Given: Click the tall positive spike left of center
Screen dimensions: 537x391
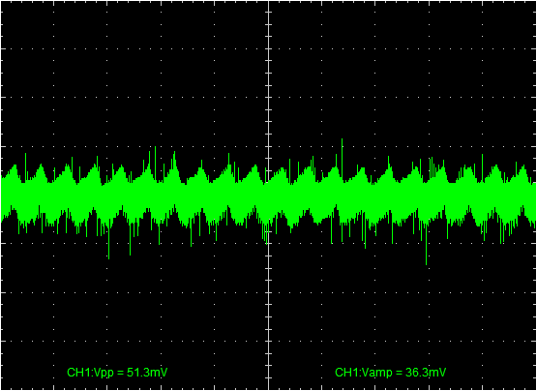Looking at the screenshot, I should [155, 161].
